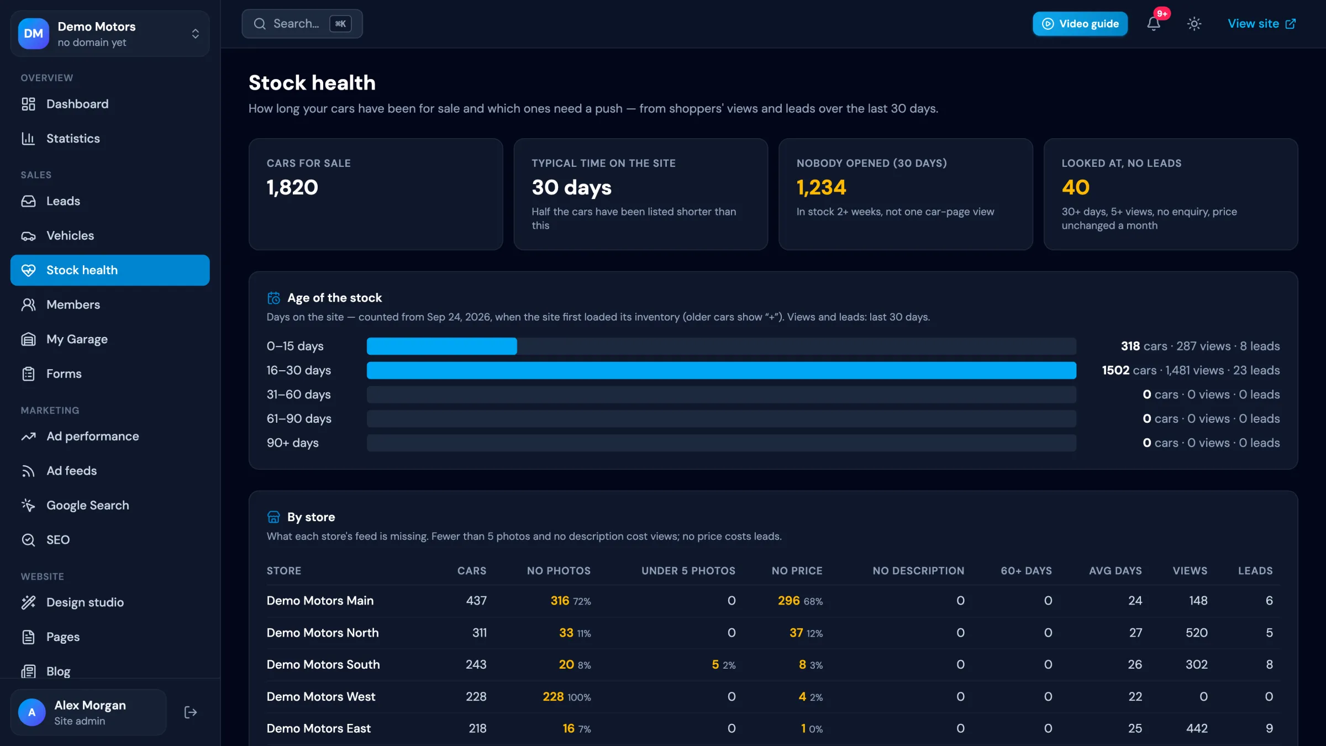Click the Search input field
Viewport: 1326px width, 746px height.
coord(302,24)
